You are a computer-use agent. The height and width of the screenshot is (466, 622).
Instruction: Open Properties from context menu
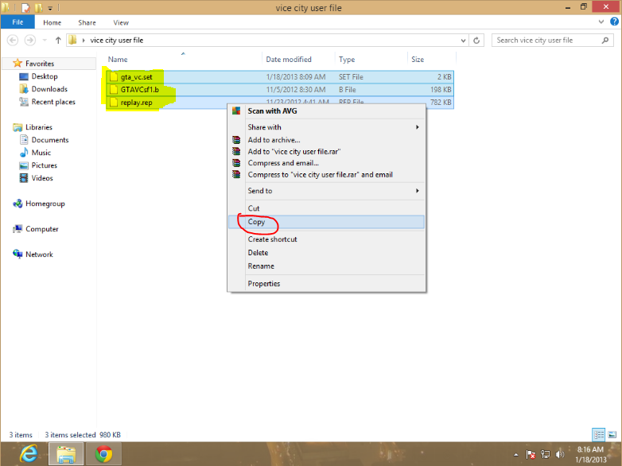point(326,284)
